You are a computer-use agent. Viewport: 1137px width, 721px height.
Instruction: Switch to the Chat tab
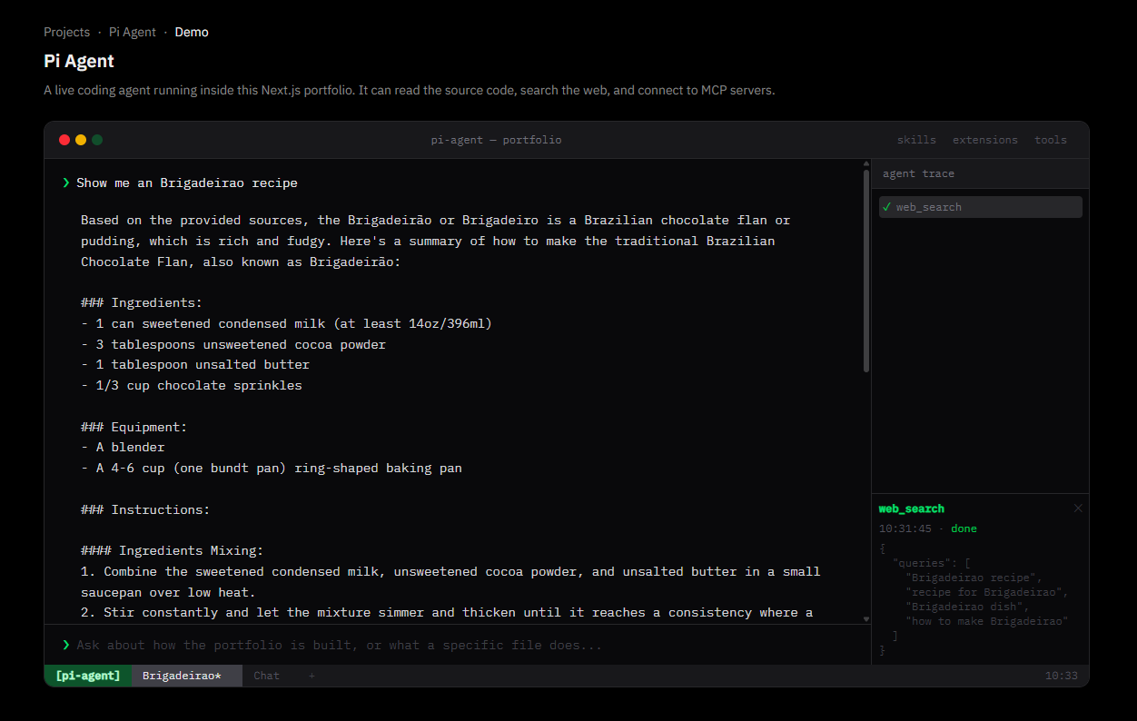(x=266, y=676)
